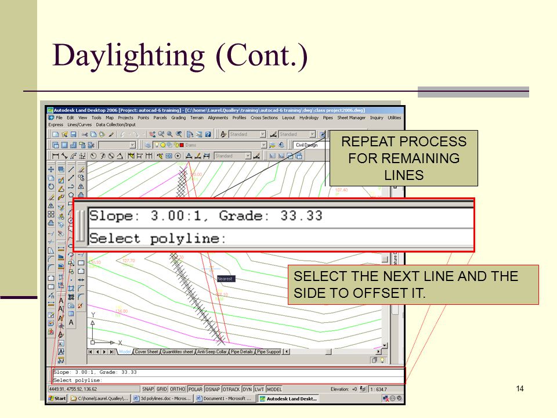Screen dimensions: 557x418
Task: Click the Radius Dimension circle icon
Action: point(93,156)
